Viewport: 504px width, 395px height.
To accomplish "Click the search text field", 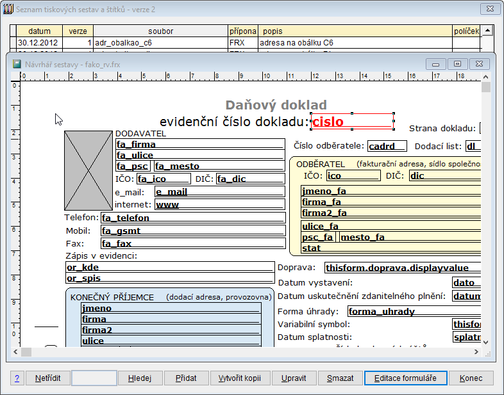I will coord(94,378).
